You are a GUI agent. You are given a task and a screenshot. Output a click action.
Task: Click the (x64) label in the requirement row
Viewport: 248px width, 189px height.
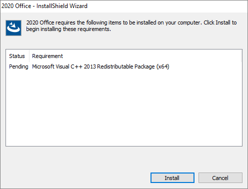162,66
